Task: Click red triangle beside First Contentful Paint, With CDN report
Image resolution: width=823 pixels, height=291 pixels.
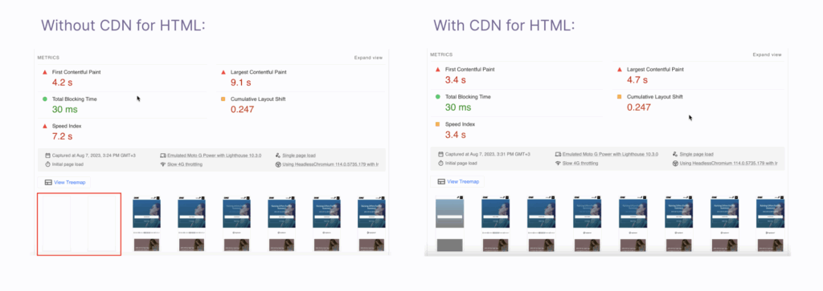Action: click(x=438, y=70)
